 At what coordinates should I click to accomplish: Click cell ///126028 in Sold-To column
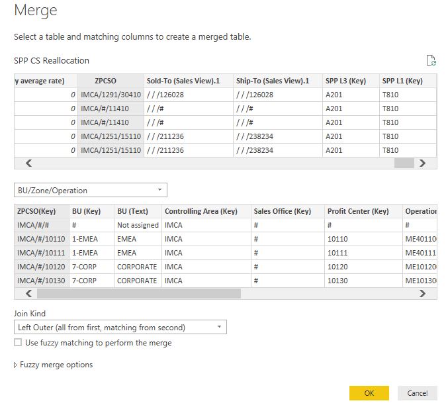point(189,95)
